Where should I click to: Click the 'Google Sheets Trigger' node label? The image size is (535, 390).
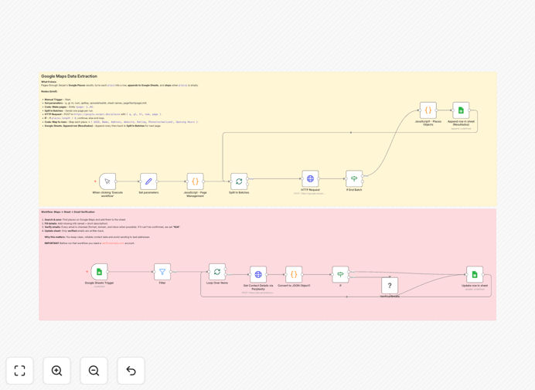click(x=99, y=283)
